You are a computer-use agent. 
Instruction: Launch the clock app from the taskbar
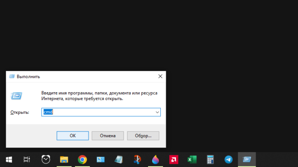(46, 159)
